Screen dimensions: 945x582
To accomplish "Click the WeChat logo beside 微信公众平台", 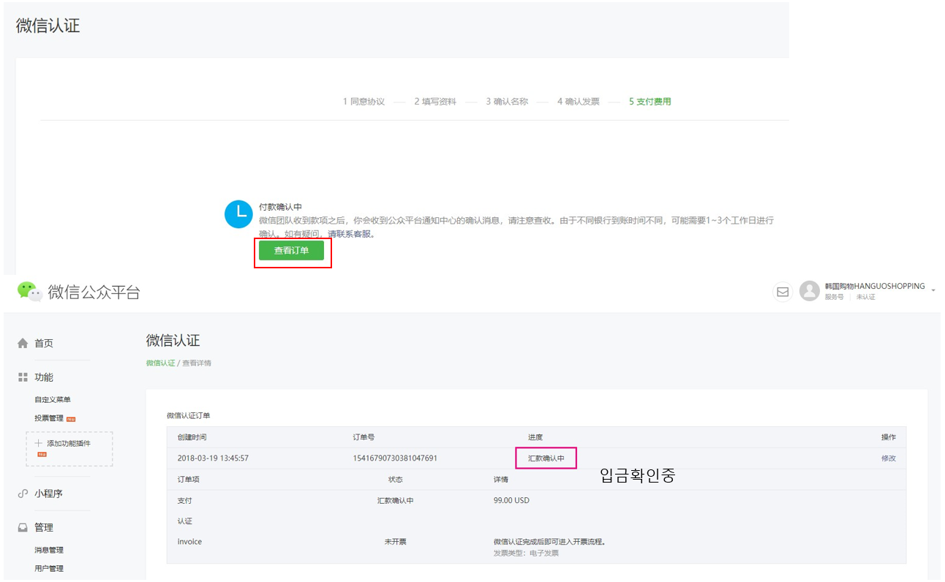I will [30, 292].
